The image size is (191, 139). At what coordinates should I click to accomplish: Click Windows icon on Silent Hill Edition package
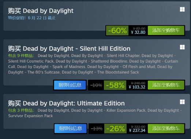click(182, 47)
